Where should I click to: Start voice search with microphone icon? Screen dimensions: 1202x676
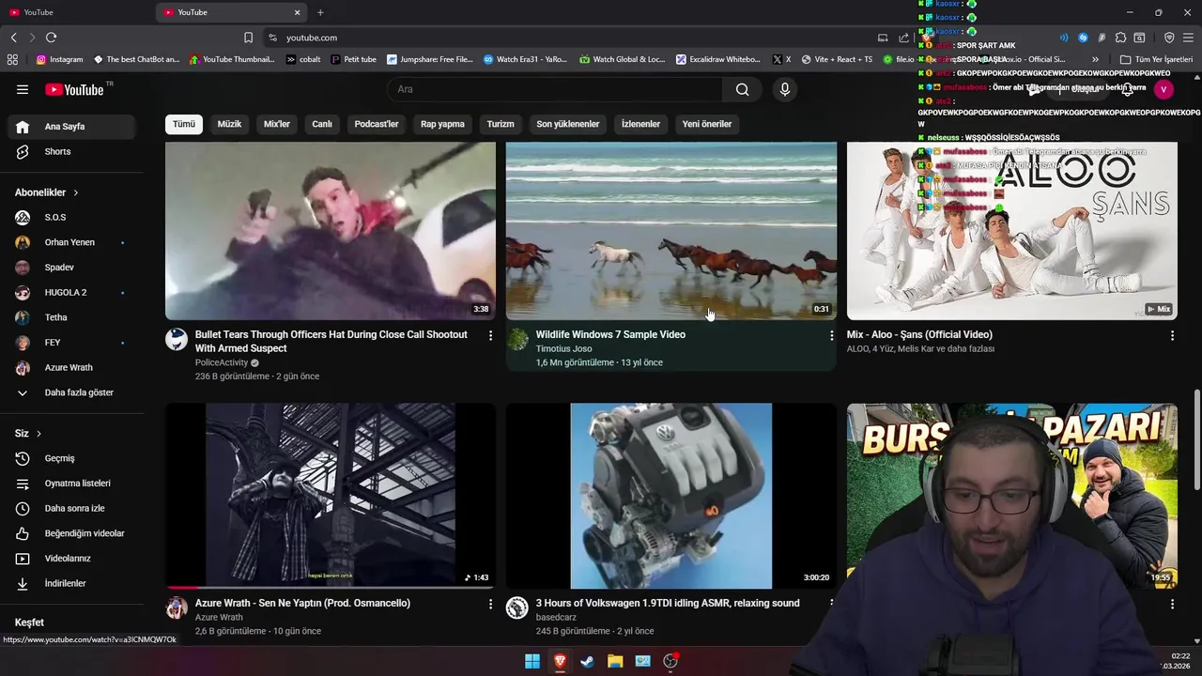(785, 89)
